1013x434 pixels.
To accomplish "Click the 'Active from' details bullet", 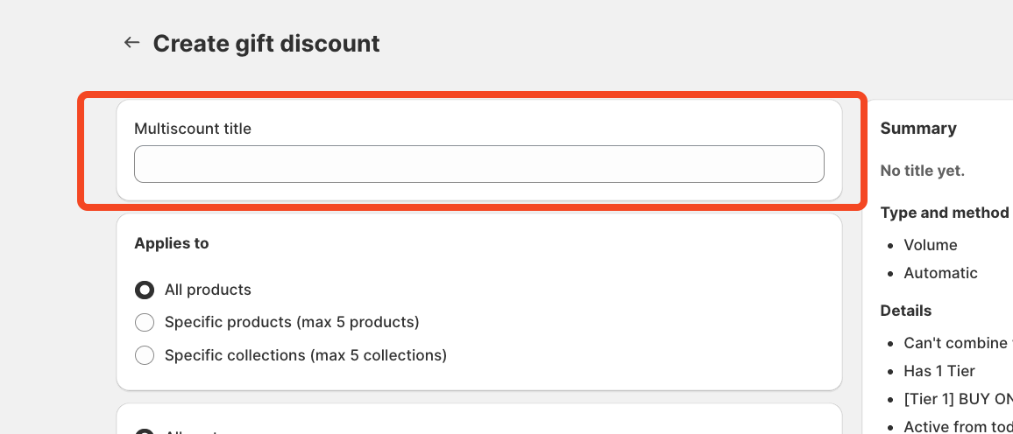I will [x=957, y=426].
